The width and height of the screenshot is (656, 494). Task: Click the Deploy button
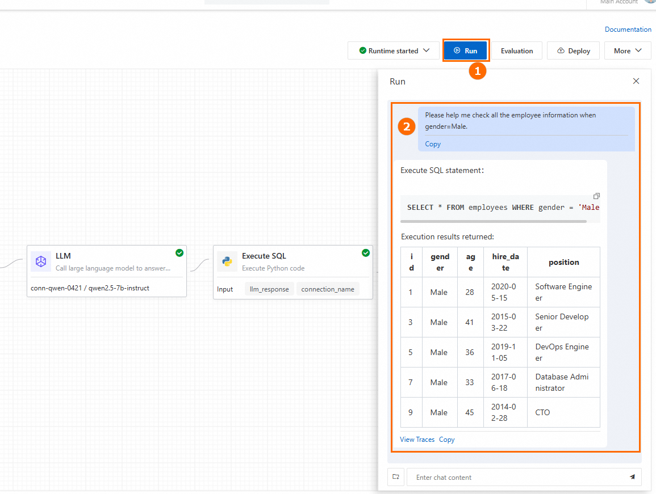point(573,50)
